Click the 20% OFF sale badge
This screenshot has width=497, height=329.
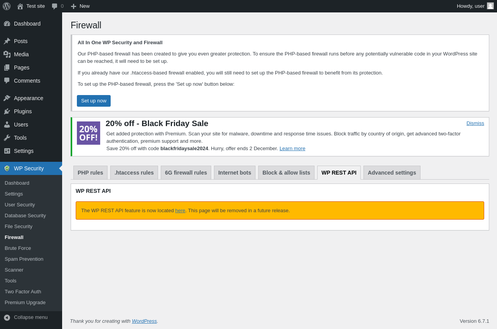coord(89,133)
